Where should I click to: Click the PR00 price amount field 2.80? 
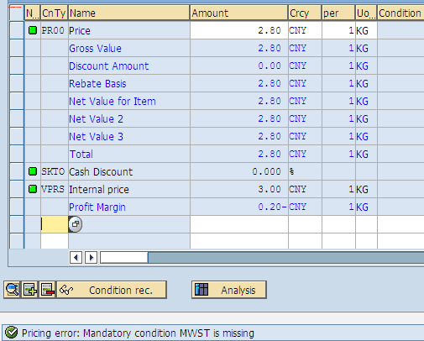[x=239, y=30]
